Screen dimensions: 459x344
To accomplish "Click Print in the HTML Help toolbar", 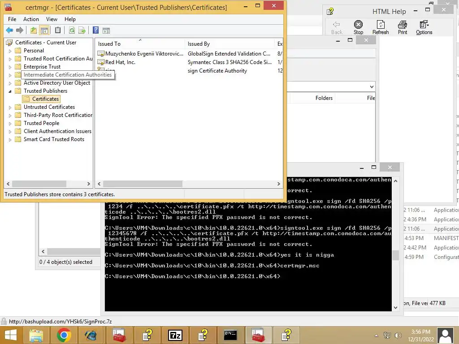I will point(403,27).
